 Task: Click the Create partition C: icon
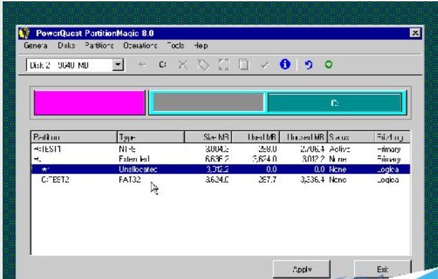pos(162,66)
